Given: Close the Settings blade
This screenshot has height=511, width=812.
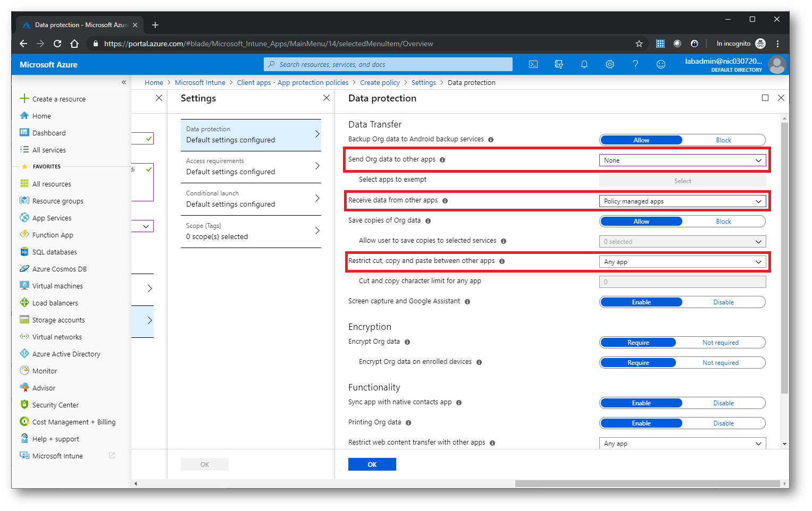Looking at the screenshot, I should (327, 98).
